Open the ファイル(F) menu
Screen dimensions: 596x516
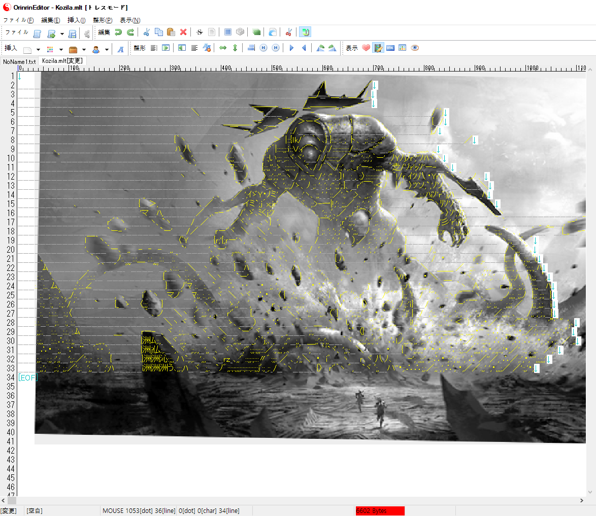pyautogui.click(x=18, y=20)
